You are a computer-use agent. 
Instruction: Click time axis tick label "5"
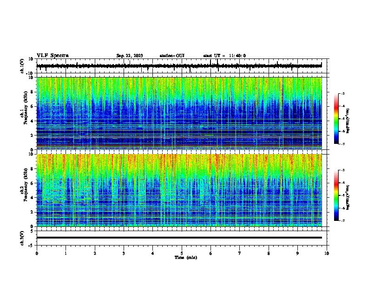point(182,253)
